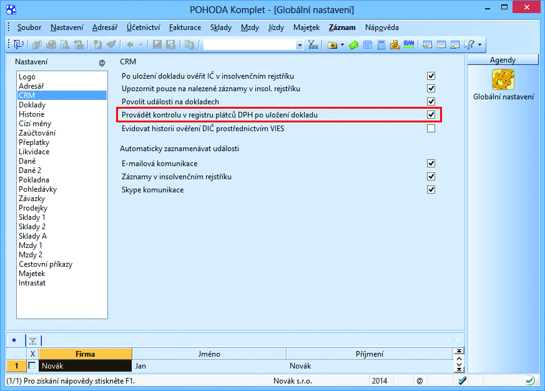This screenshot has height=391, width=545.
Task: Click the checkmark pen toolbar icon
Action: (x=111, y=44)
